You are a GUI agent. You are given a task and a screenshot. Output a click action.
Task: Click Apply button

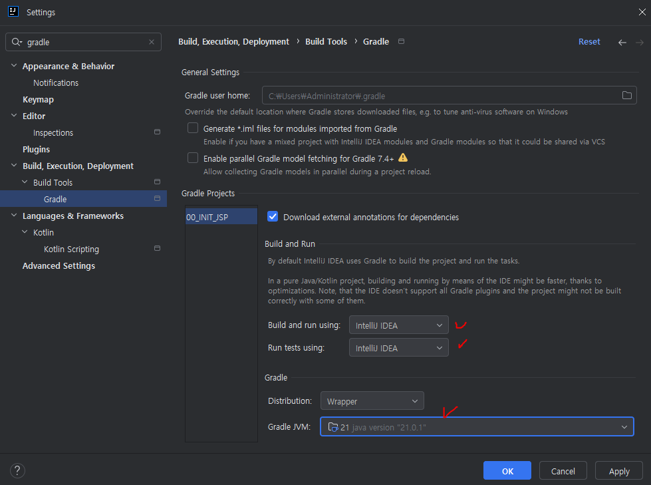click(619, 471)
